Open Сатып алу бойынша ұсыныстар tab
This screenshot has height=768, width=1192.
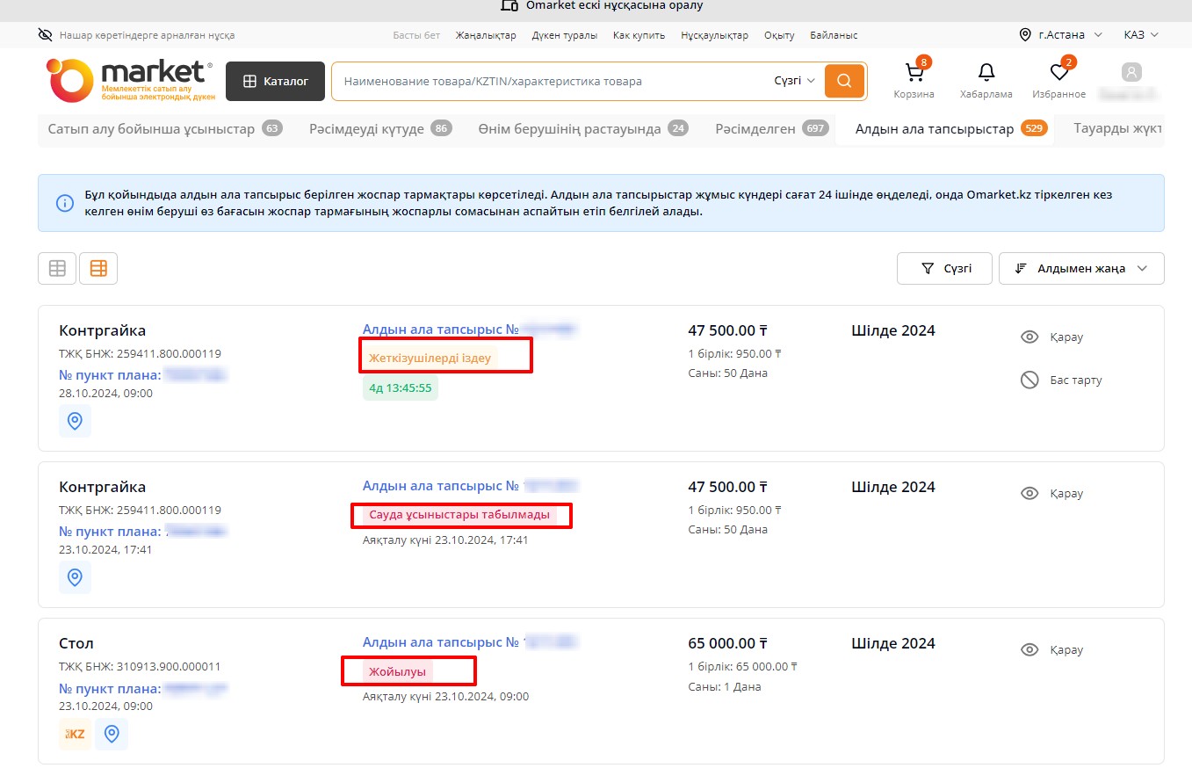click(163, 129)
